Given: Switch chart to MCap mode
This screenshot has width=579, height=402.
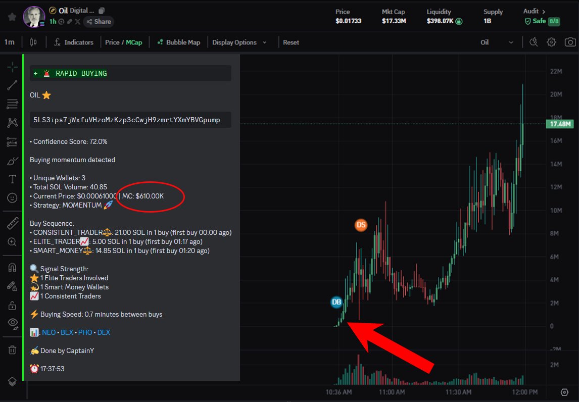Looking at the screenshot, I should 134,42.
